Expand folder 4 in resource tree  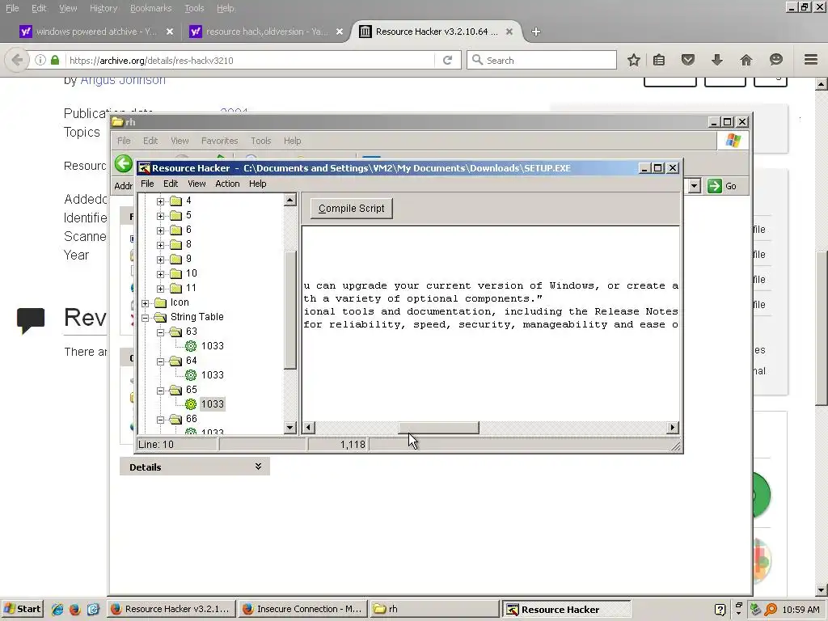click(161, 201)
